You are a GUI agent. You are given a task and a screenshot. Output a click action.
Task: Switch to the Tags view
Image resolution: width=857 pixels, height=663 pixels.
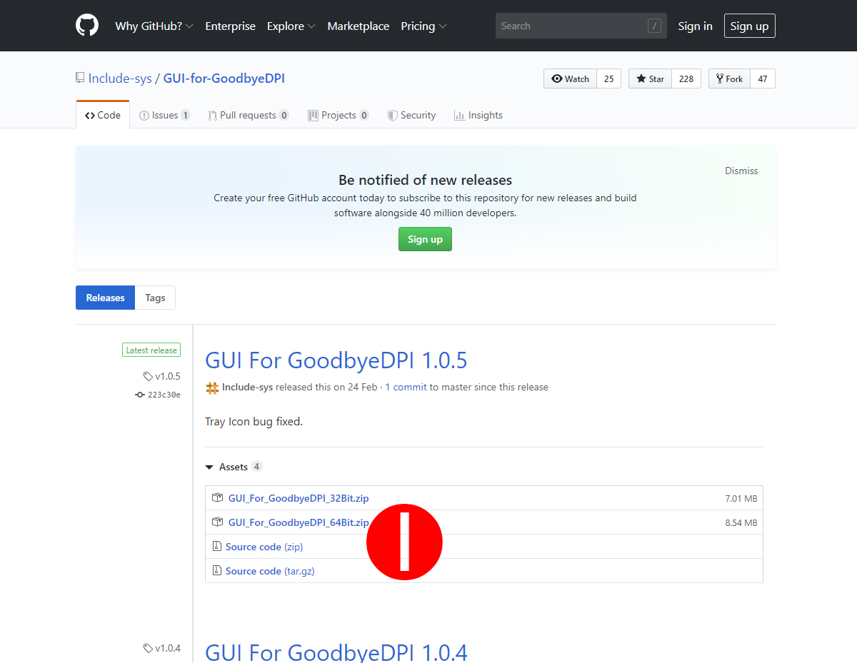coord(155,298)
